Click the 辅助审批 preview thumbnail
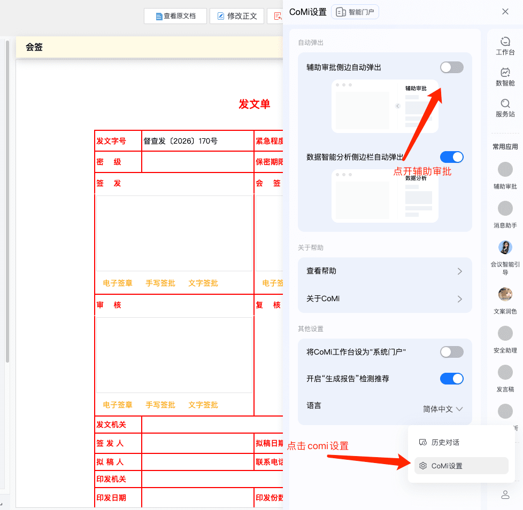This screenshot has height=510, width=523. click(384, 106)
